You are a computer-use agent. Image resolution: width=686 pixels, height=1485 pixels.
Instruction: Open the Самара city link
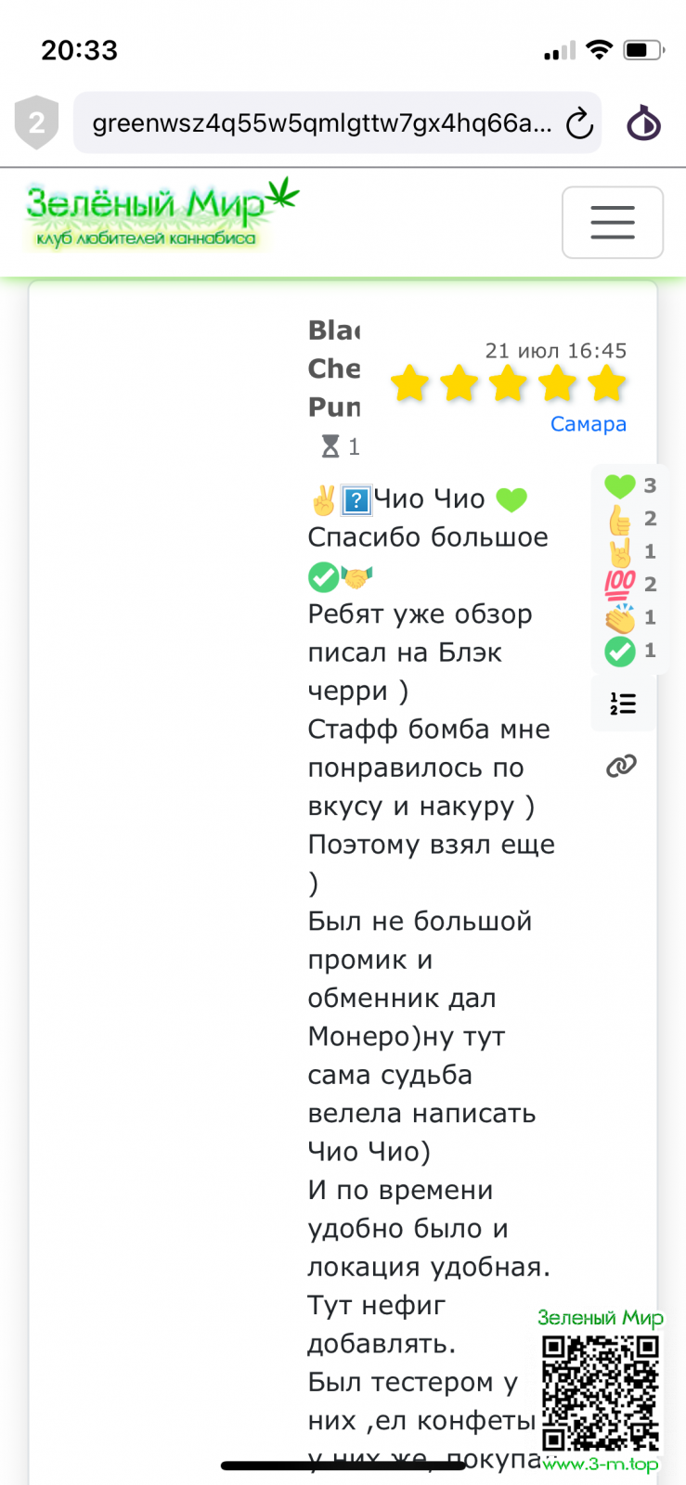point(588,424)
